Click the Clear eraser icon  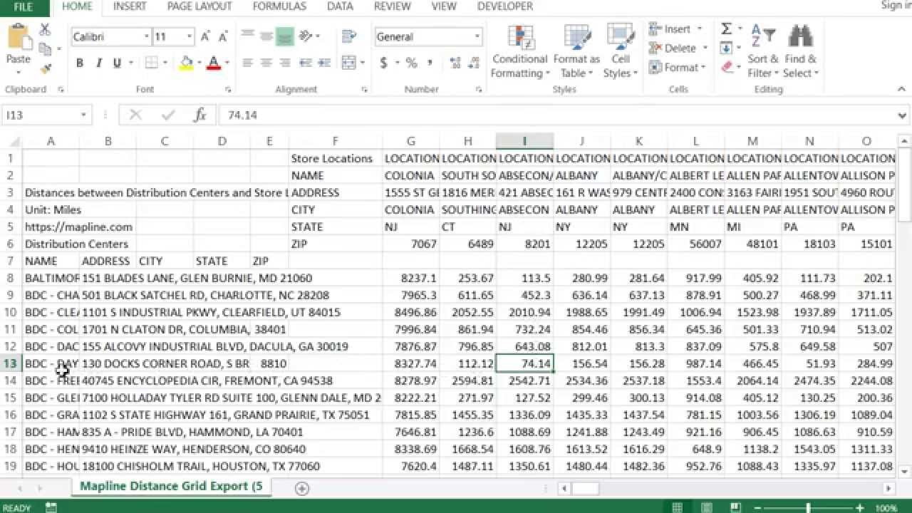(726, 67)
